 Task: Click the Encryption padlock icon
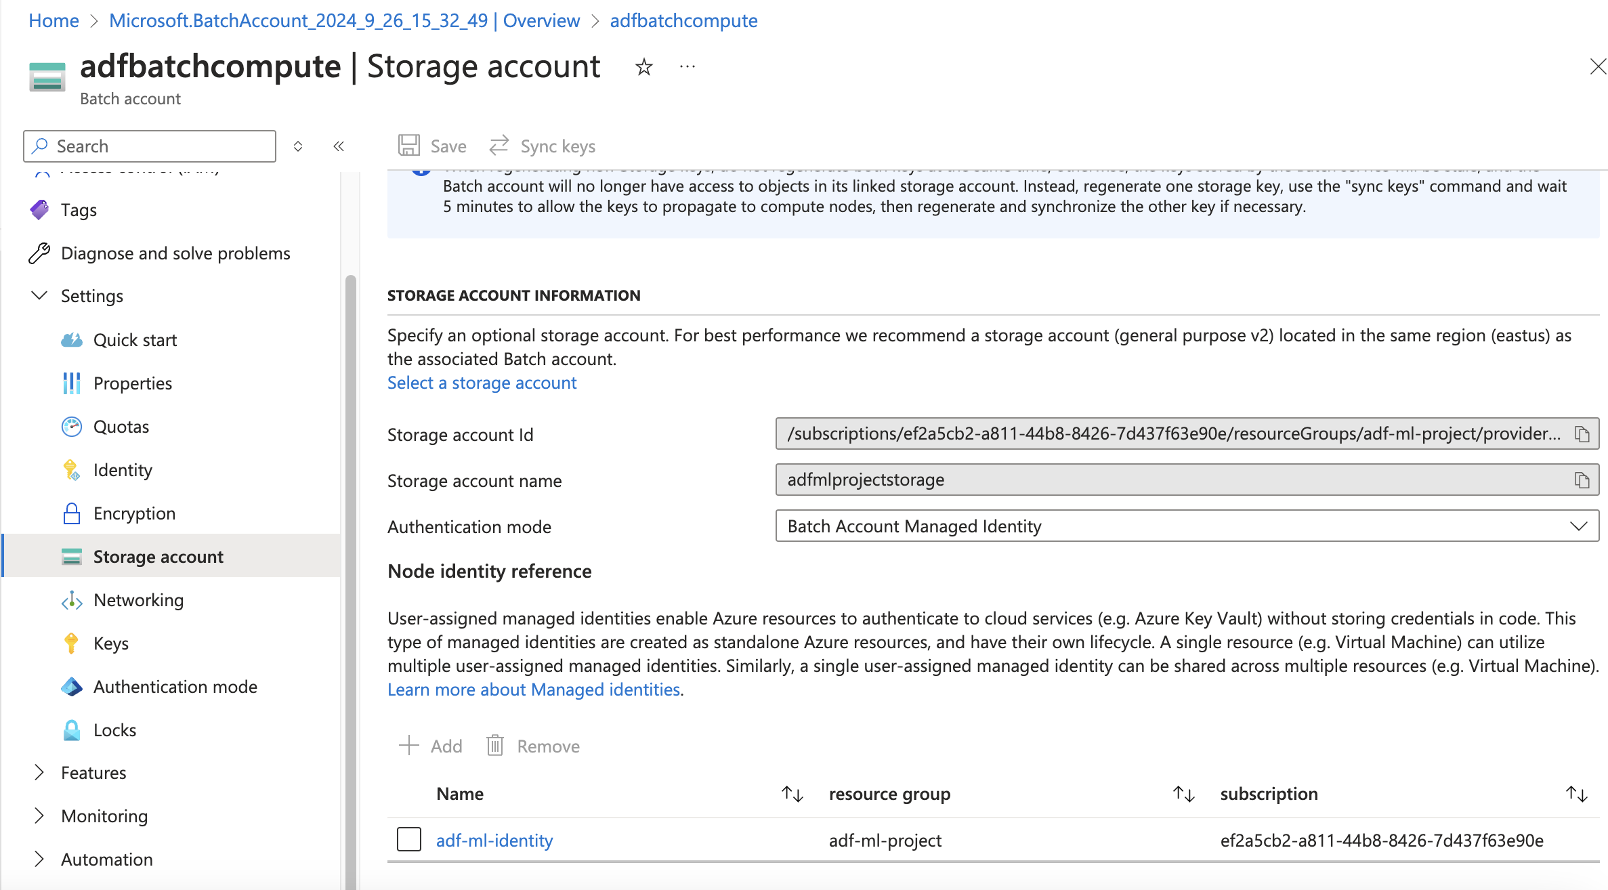[72, 513]
